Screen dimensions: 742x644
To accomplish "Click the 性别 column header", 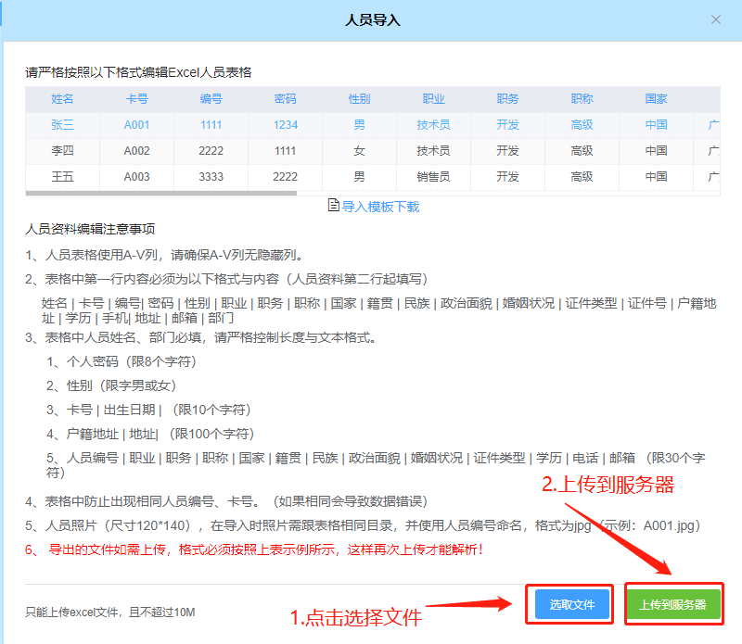I will point(359,99).
